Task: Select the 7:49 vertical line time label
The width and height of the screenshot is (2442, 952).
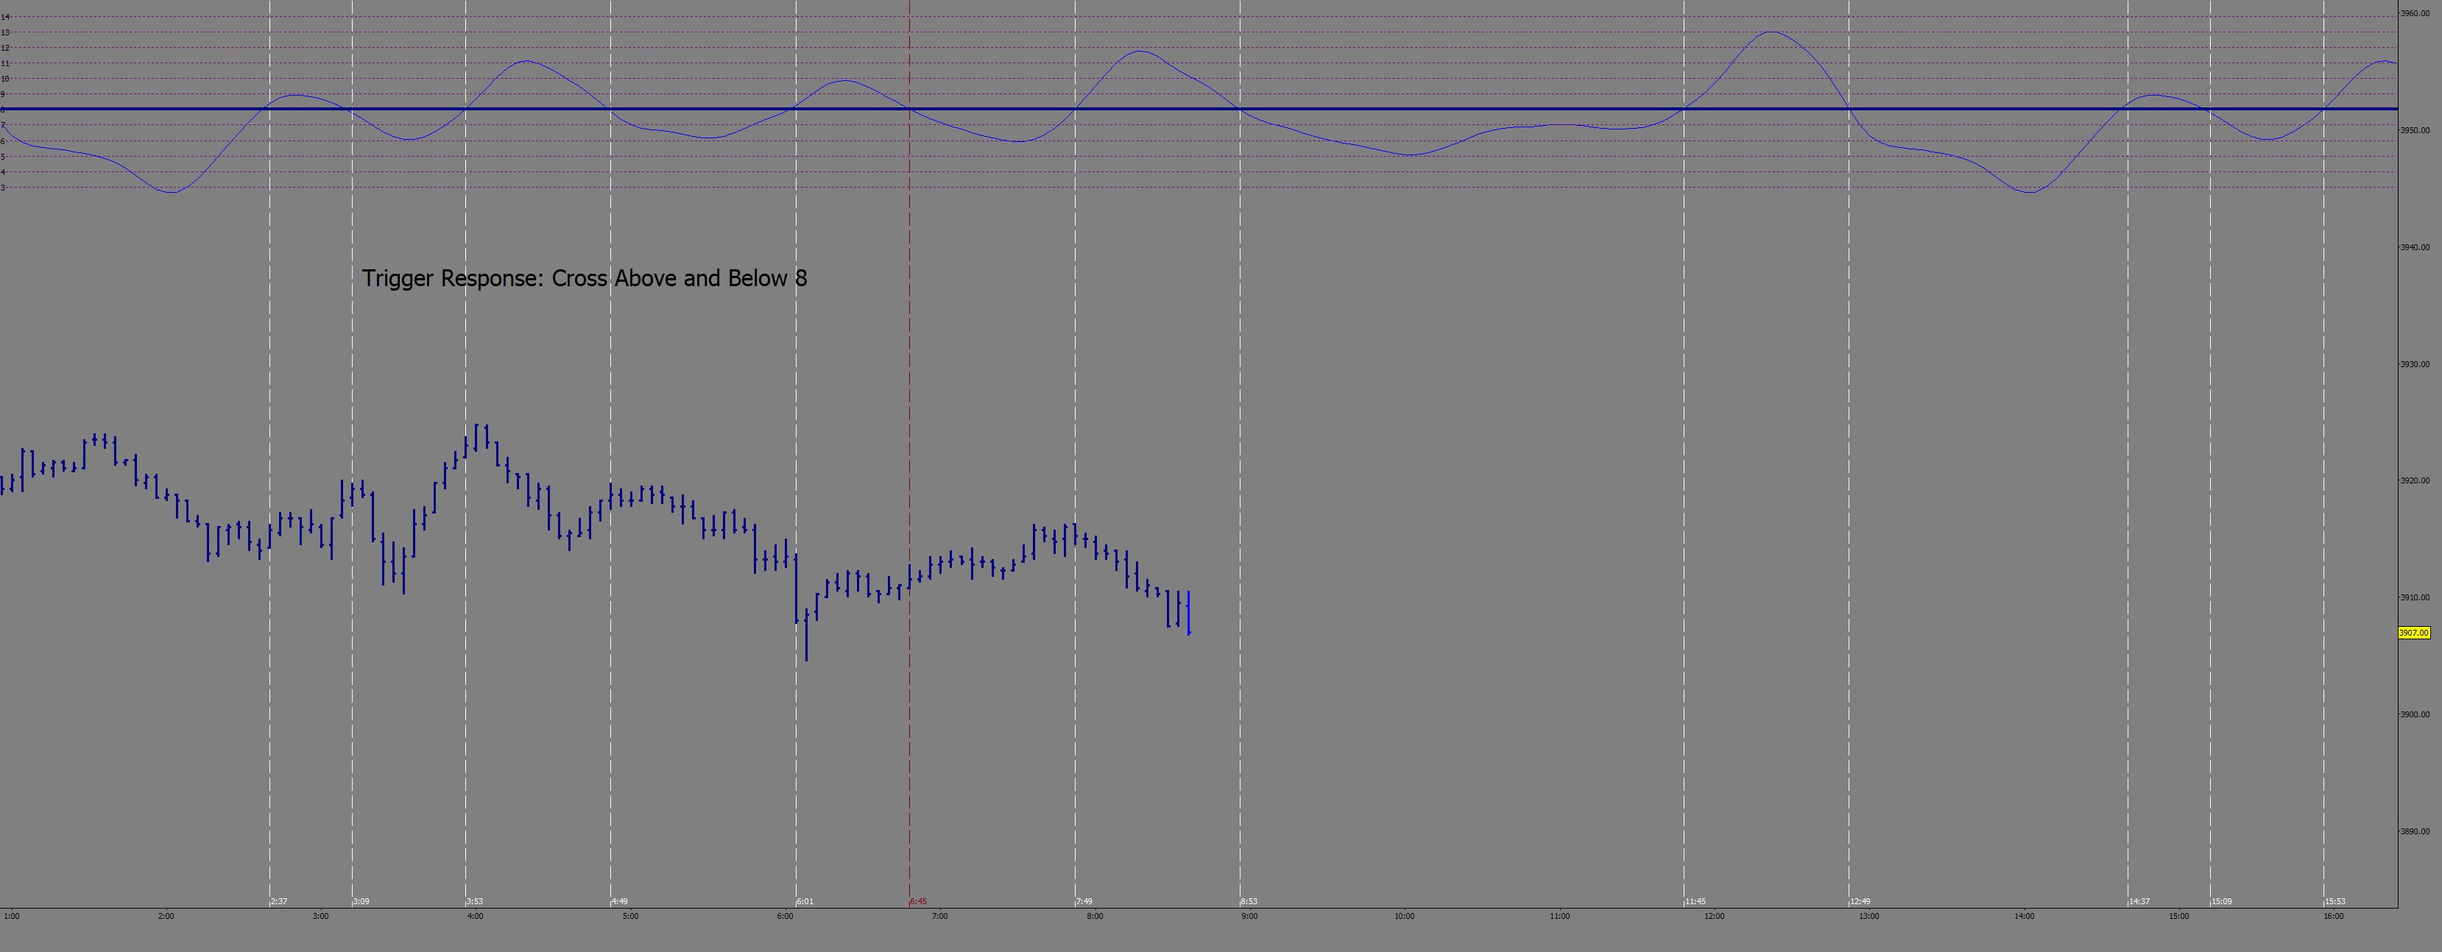Action: [x=1084, y=902]
